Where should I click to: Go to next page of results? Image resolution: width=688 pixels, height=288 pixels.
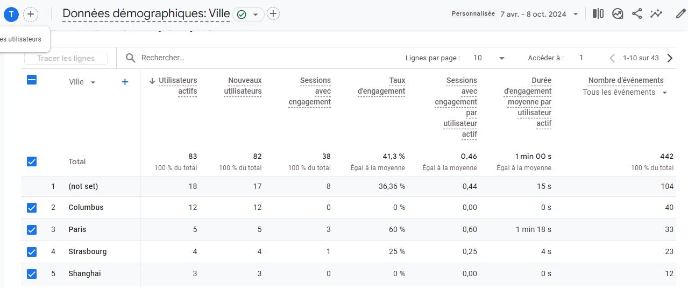point(670,58)
